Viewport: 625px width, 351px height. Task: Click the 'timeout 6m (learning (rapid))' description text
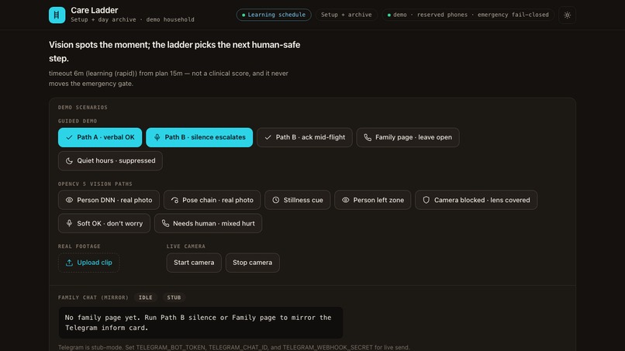168,78
